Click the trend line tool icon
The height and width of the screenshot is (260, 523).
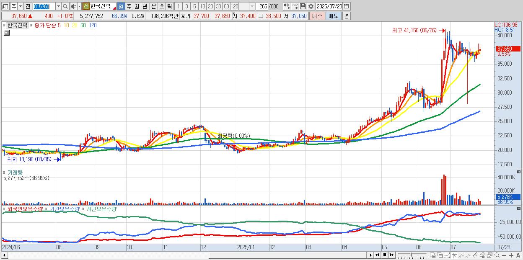(462, 255)
